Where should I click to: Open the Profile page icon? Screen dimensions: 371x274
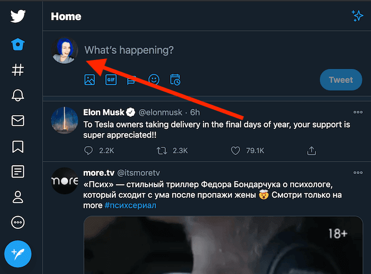click(x=18, y=197)
